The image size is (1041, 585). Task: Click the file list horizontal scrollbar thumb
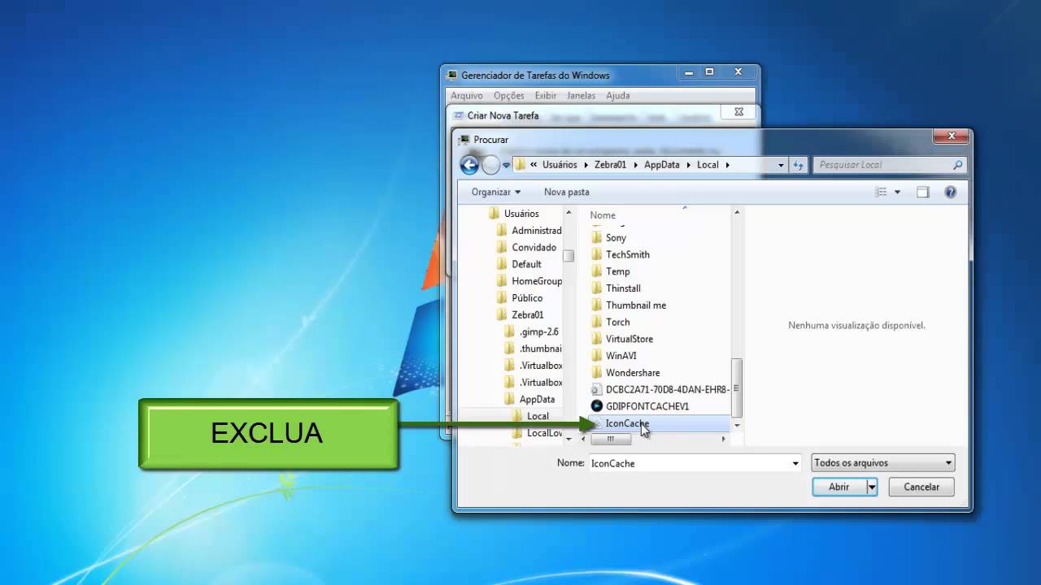tap(610, 440)
